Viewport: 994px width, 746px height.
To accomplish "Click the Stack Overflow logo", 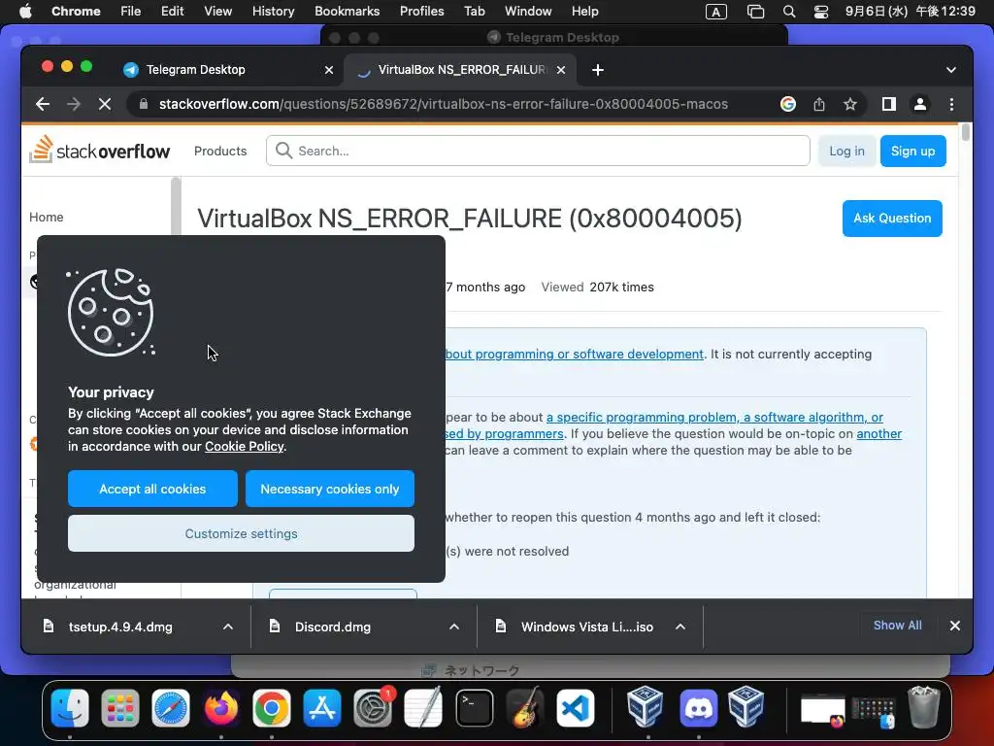I will pos(100,151).
